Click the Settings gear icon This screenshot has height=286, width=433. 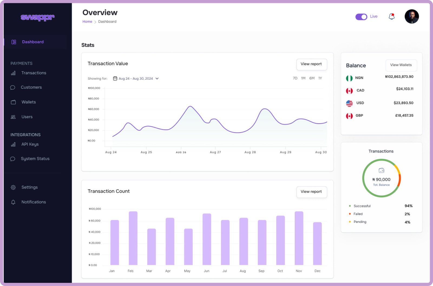pyautogui.click(x=13, y=187)
